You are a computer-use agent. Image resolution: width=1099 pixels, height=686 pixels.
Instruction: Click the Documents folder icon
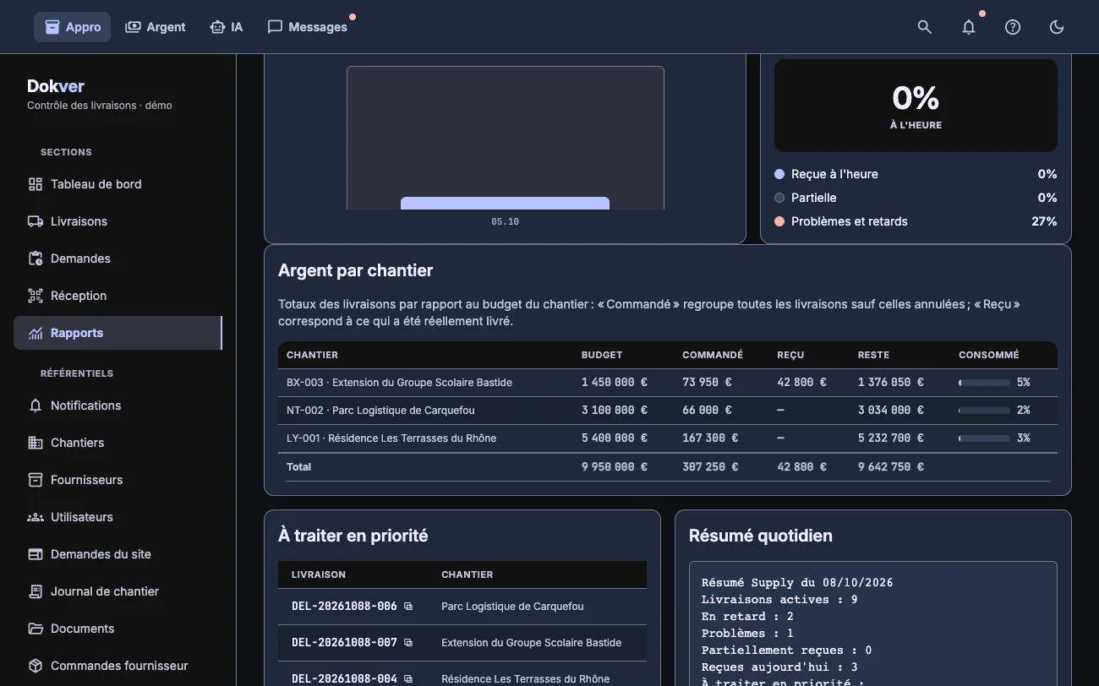36,629
